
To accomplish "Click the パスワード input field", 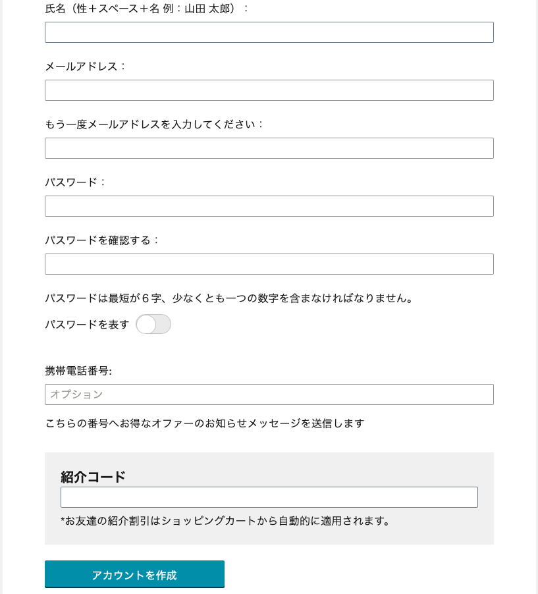I will click(269, 206).
